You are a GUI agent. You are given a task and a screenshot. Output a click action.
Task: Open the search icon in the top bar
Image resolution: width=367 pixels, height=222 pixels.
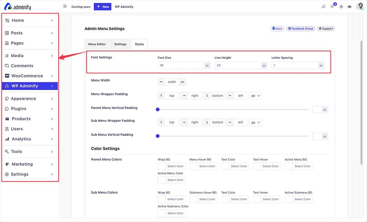pyautogui.click(x=324, y=7)
